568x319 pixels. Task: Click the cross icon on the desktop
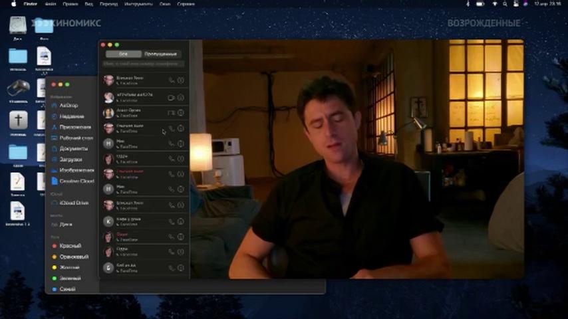[18, 120]
